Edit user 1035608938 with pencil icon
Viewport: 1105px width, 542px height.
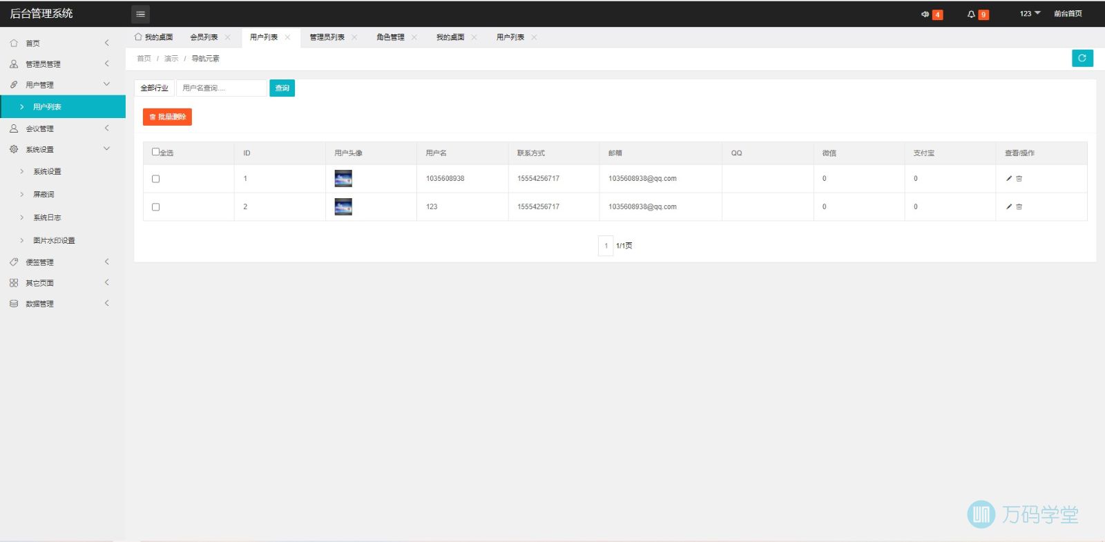coord(1009,178)
